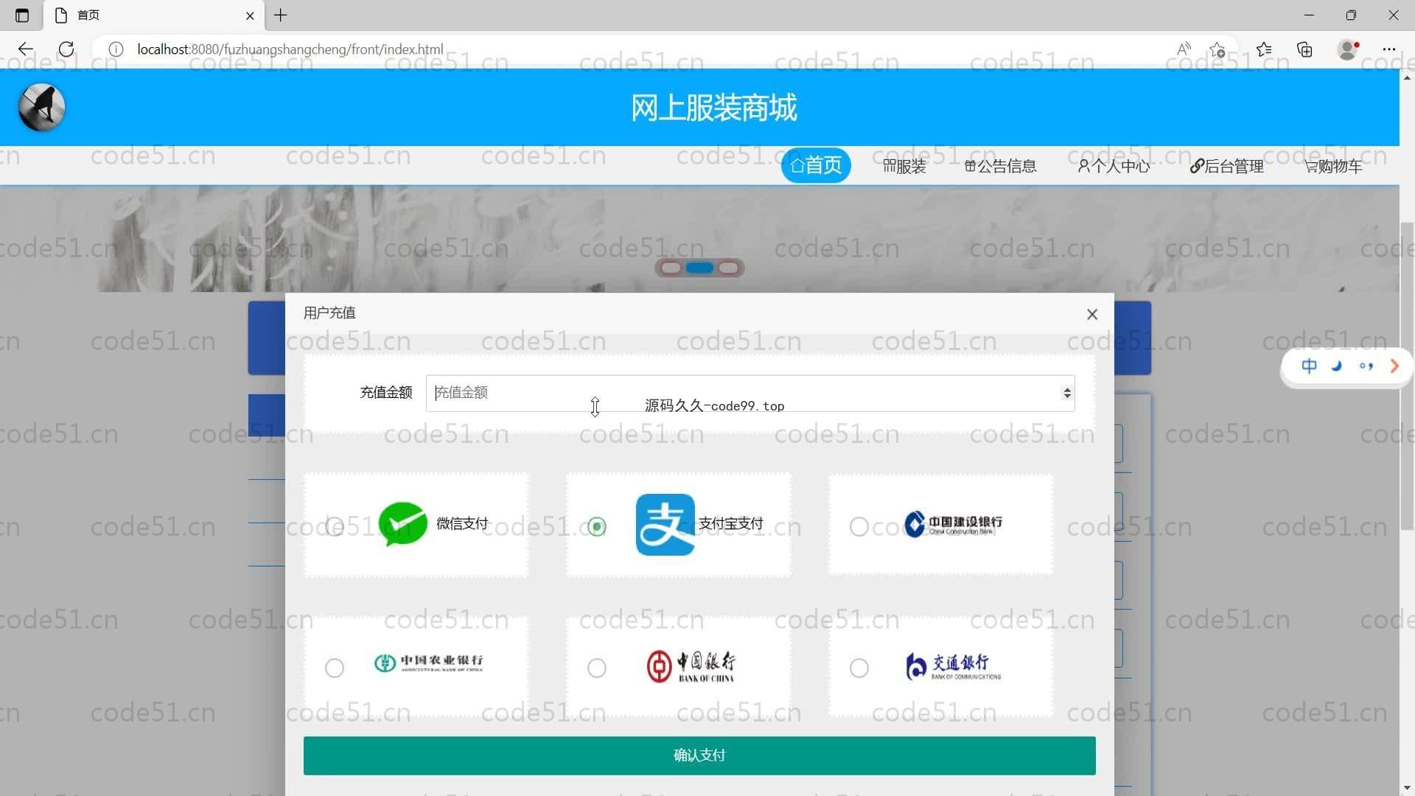
Task: Expand the IME toolbar arrow
Action: 1394,366
